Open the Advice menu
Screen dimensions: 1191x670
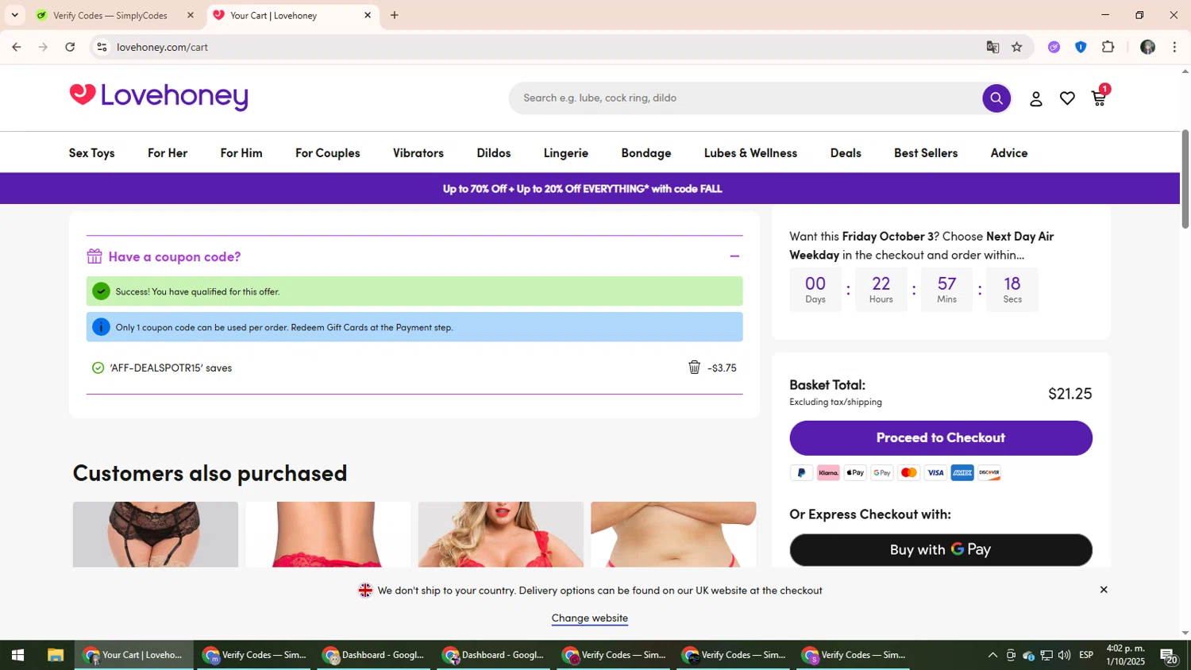coord(1009,153)
